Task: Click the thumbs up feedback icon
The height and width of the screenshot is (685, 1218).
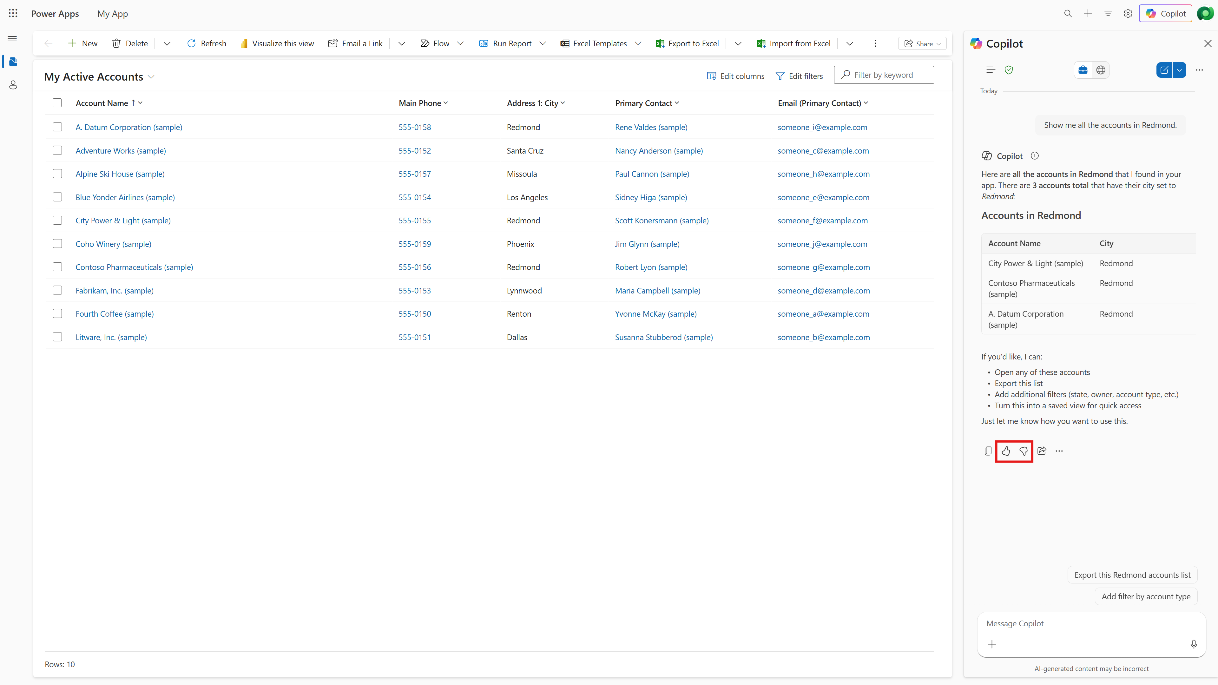Action: 1006,451
